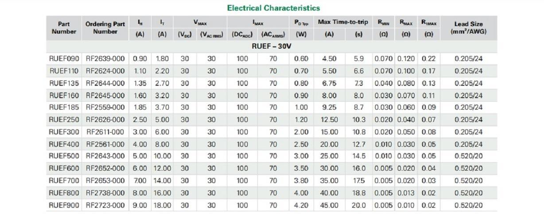Select the RUEF500 part number cell
544x221 pixels.
(x=64, y=156)
